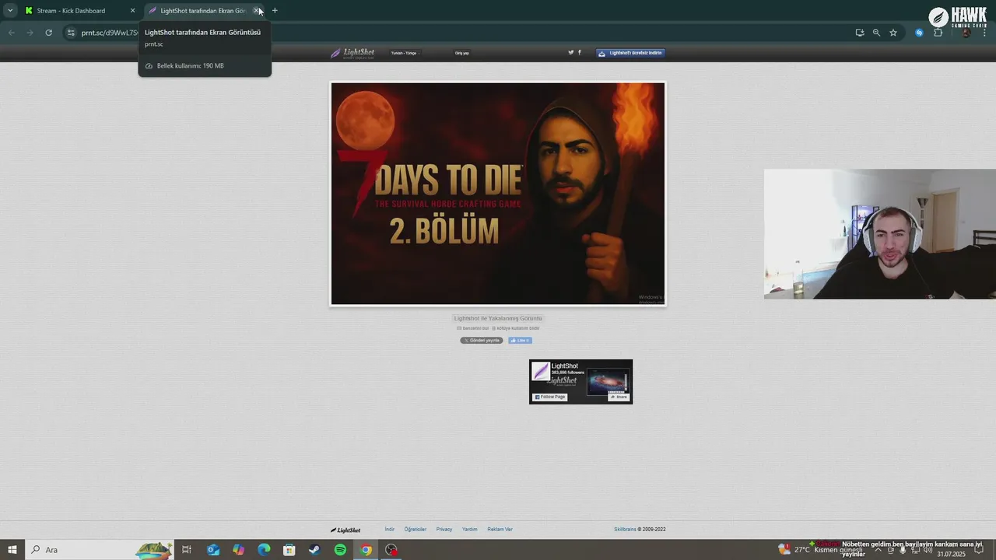996x560 pixels.
Task: Click the Facebook Like button
Action: pyautogui.click(x=520, y=341)
